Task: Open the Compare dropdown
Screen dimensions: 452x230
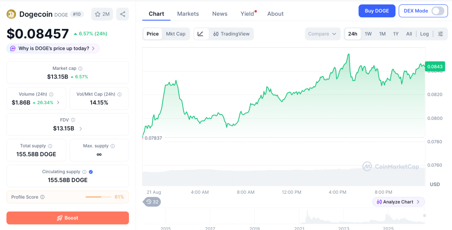Action: [x=322, y=34]
